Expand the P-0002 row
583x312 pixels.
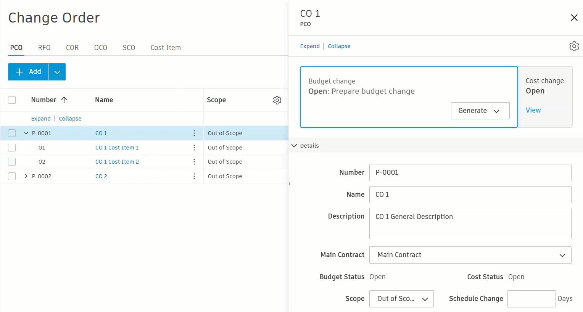coord(26,176)
